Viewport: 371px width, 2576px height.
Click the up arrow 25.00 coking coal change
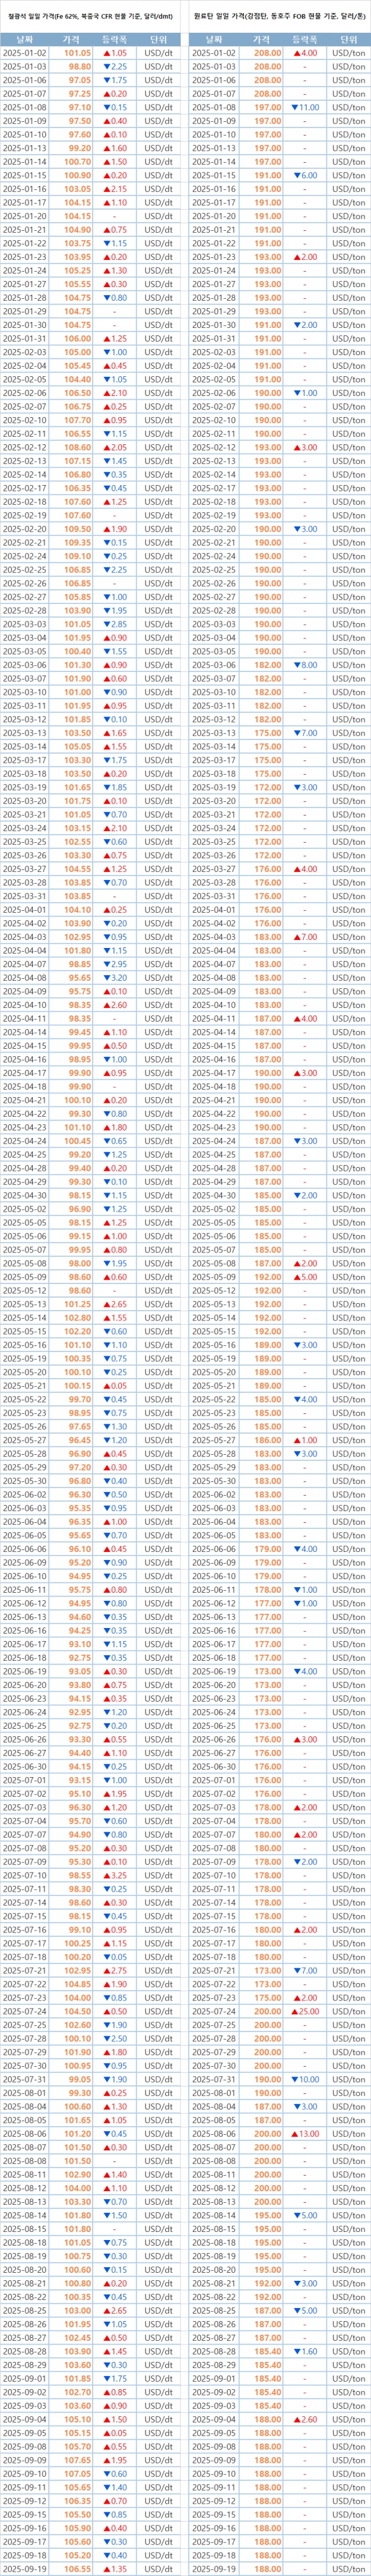(x=304, y=2010)
